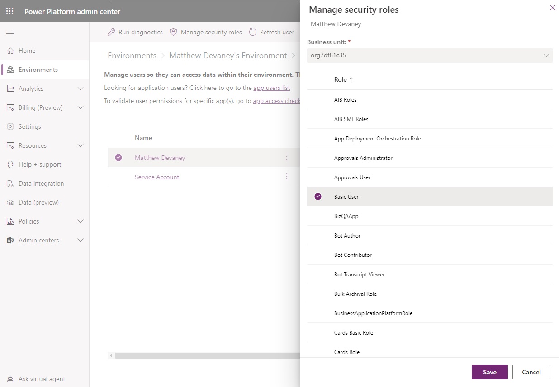Click the Manage security roles shield icon
Screen dimensions: 559x387
(x=173, y=33)
